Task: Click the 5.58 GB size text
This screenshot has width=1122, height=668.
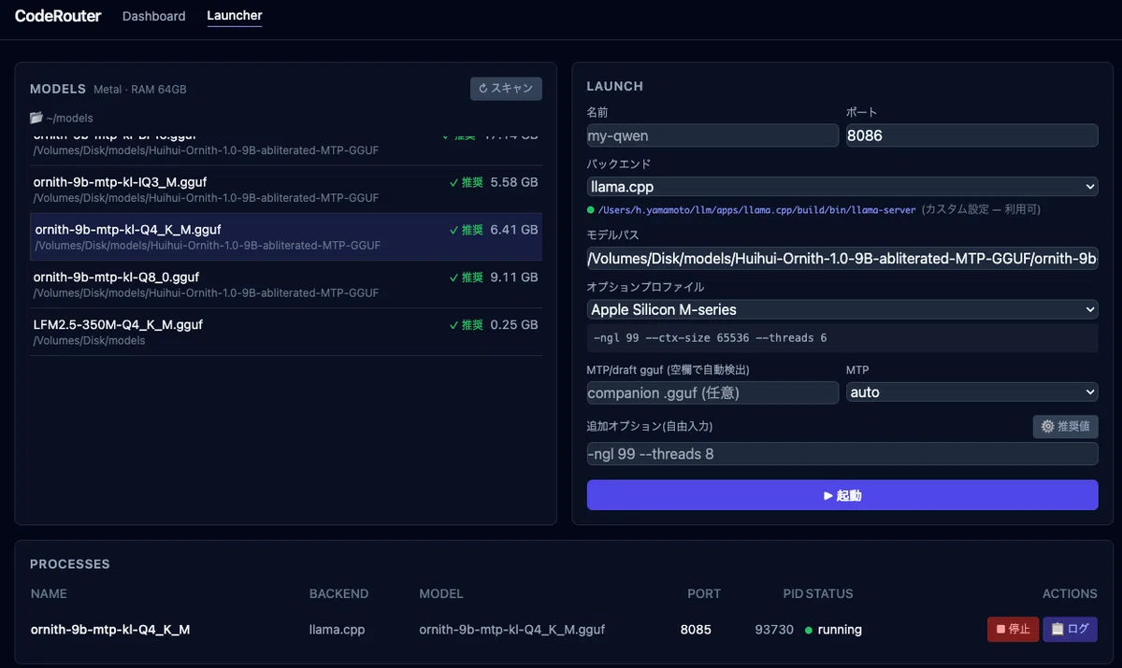Action: (x=514, y=183)
